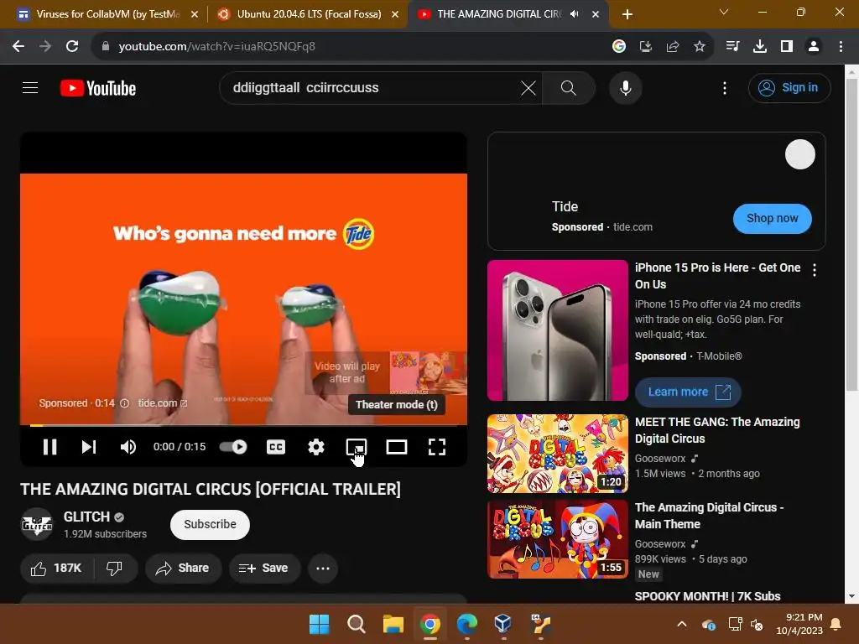Mute the player volume speaker icon
Viewport: 859px width, 644px height.
128,447
